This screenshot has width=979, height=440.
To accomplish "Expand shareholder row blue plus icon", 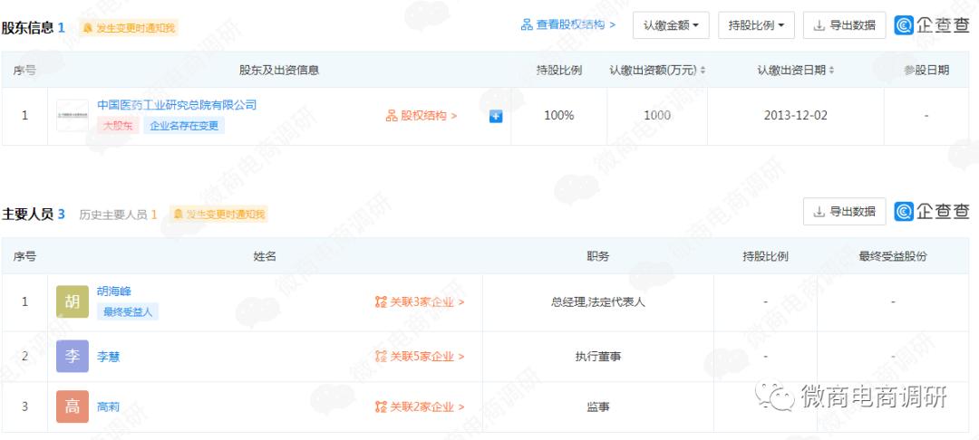I will (x=496, y=116).
